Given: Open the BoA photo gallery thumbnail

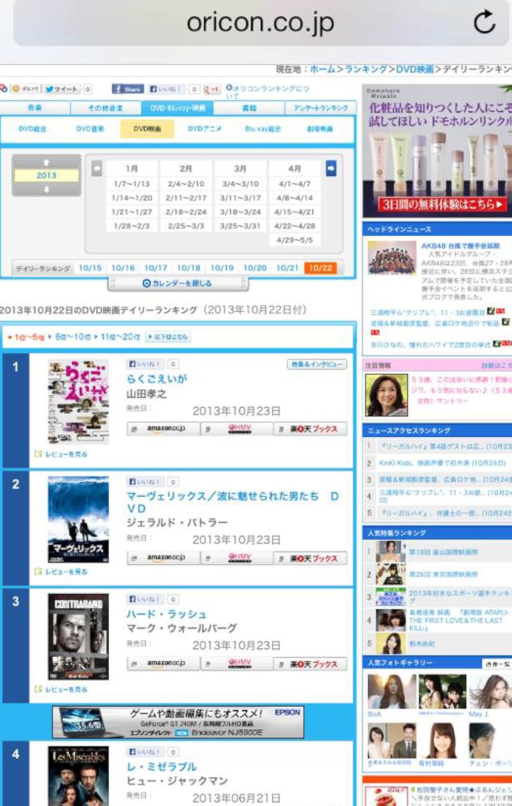Looking at the screenshot, I should click(x=392, y=692).
